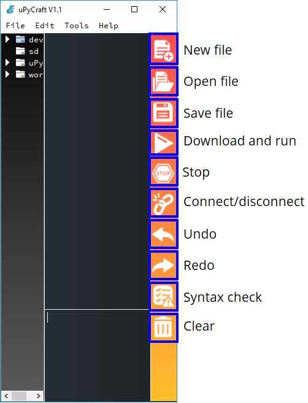The height and width of the screenshot is (403, 308).
Task: Expand the workspace folder arrow
Action: [7, 74]
